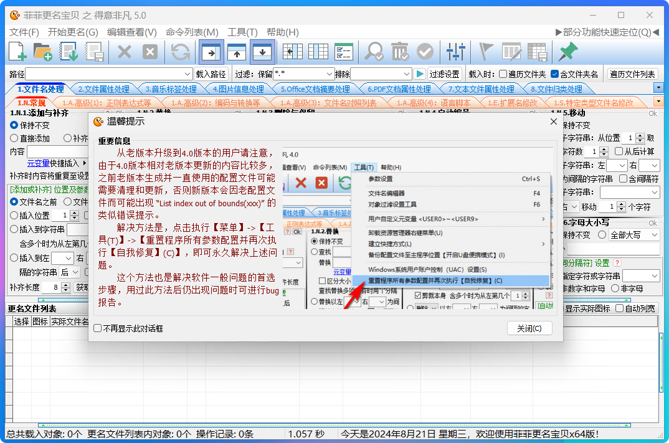Click the import file list icon
This screenshot has width=669, height=443.
point(69,52)
